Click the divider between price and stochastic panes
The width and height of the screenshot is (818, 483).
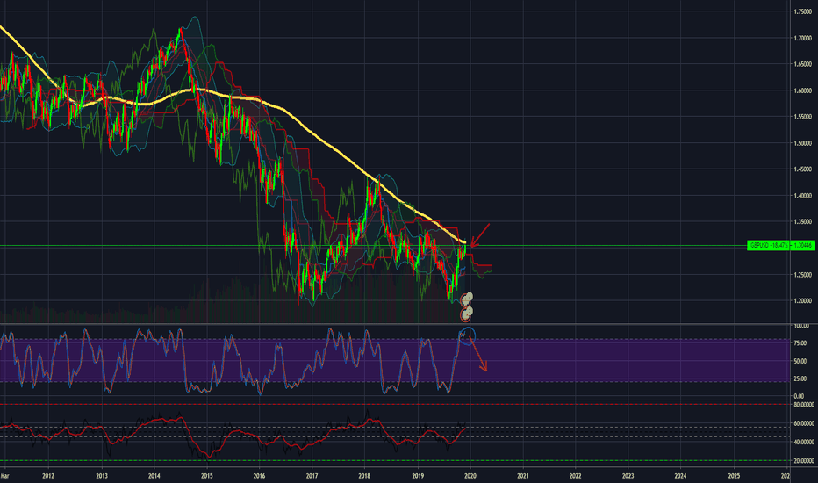[395, 324]
